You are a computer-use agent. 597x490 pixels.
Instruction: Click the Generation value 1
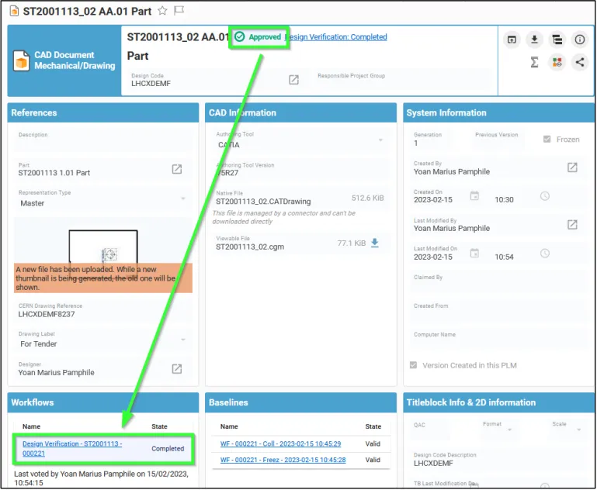(416, 143)
